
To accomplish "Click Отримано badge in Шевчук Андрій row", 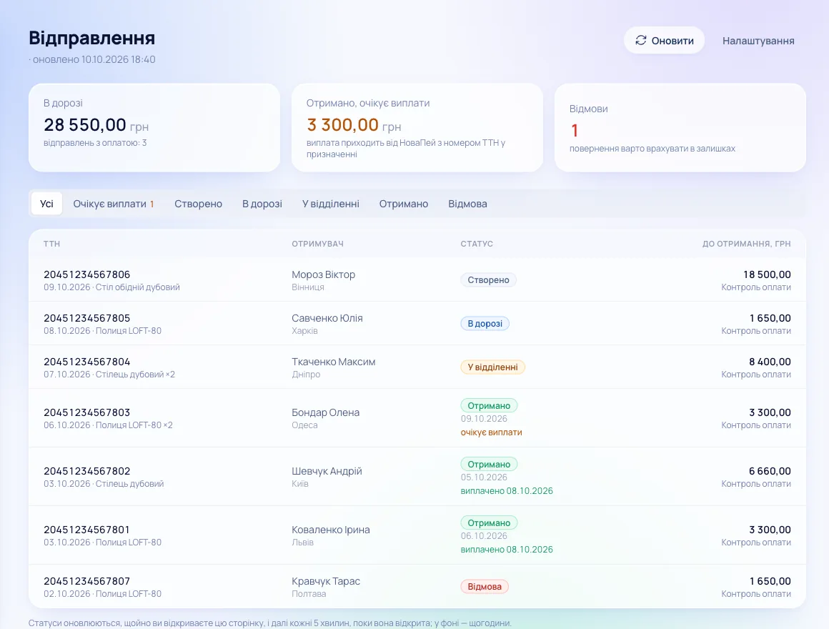I will point(489,464).
